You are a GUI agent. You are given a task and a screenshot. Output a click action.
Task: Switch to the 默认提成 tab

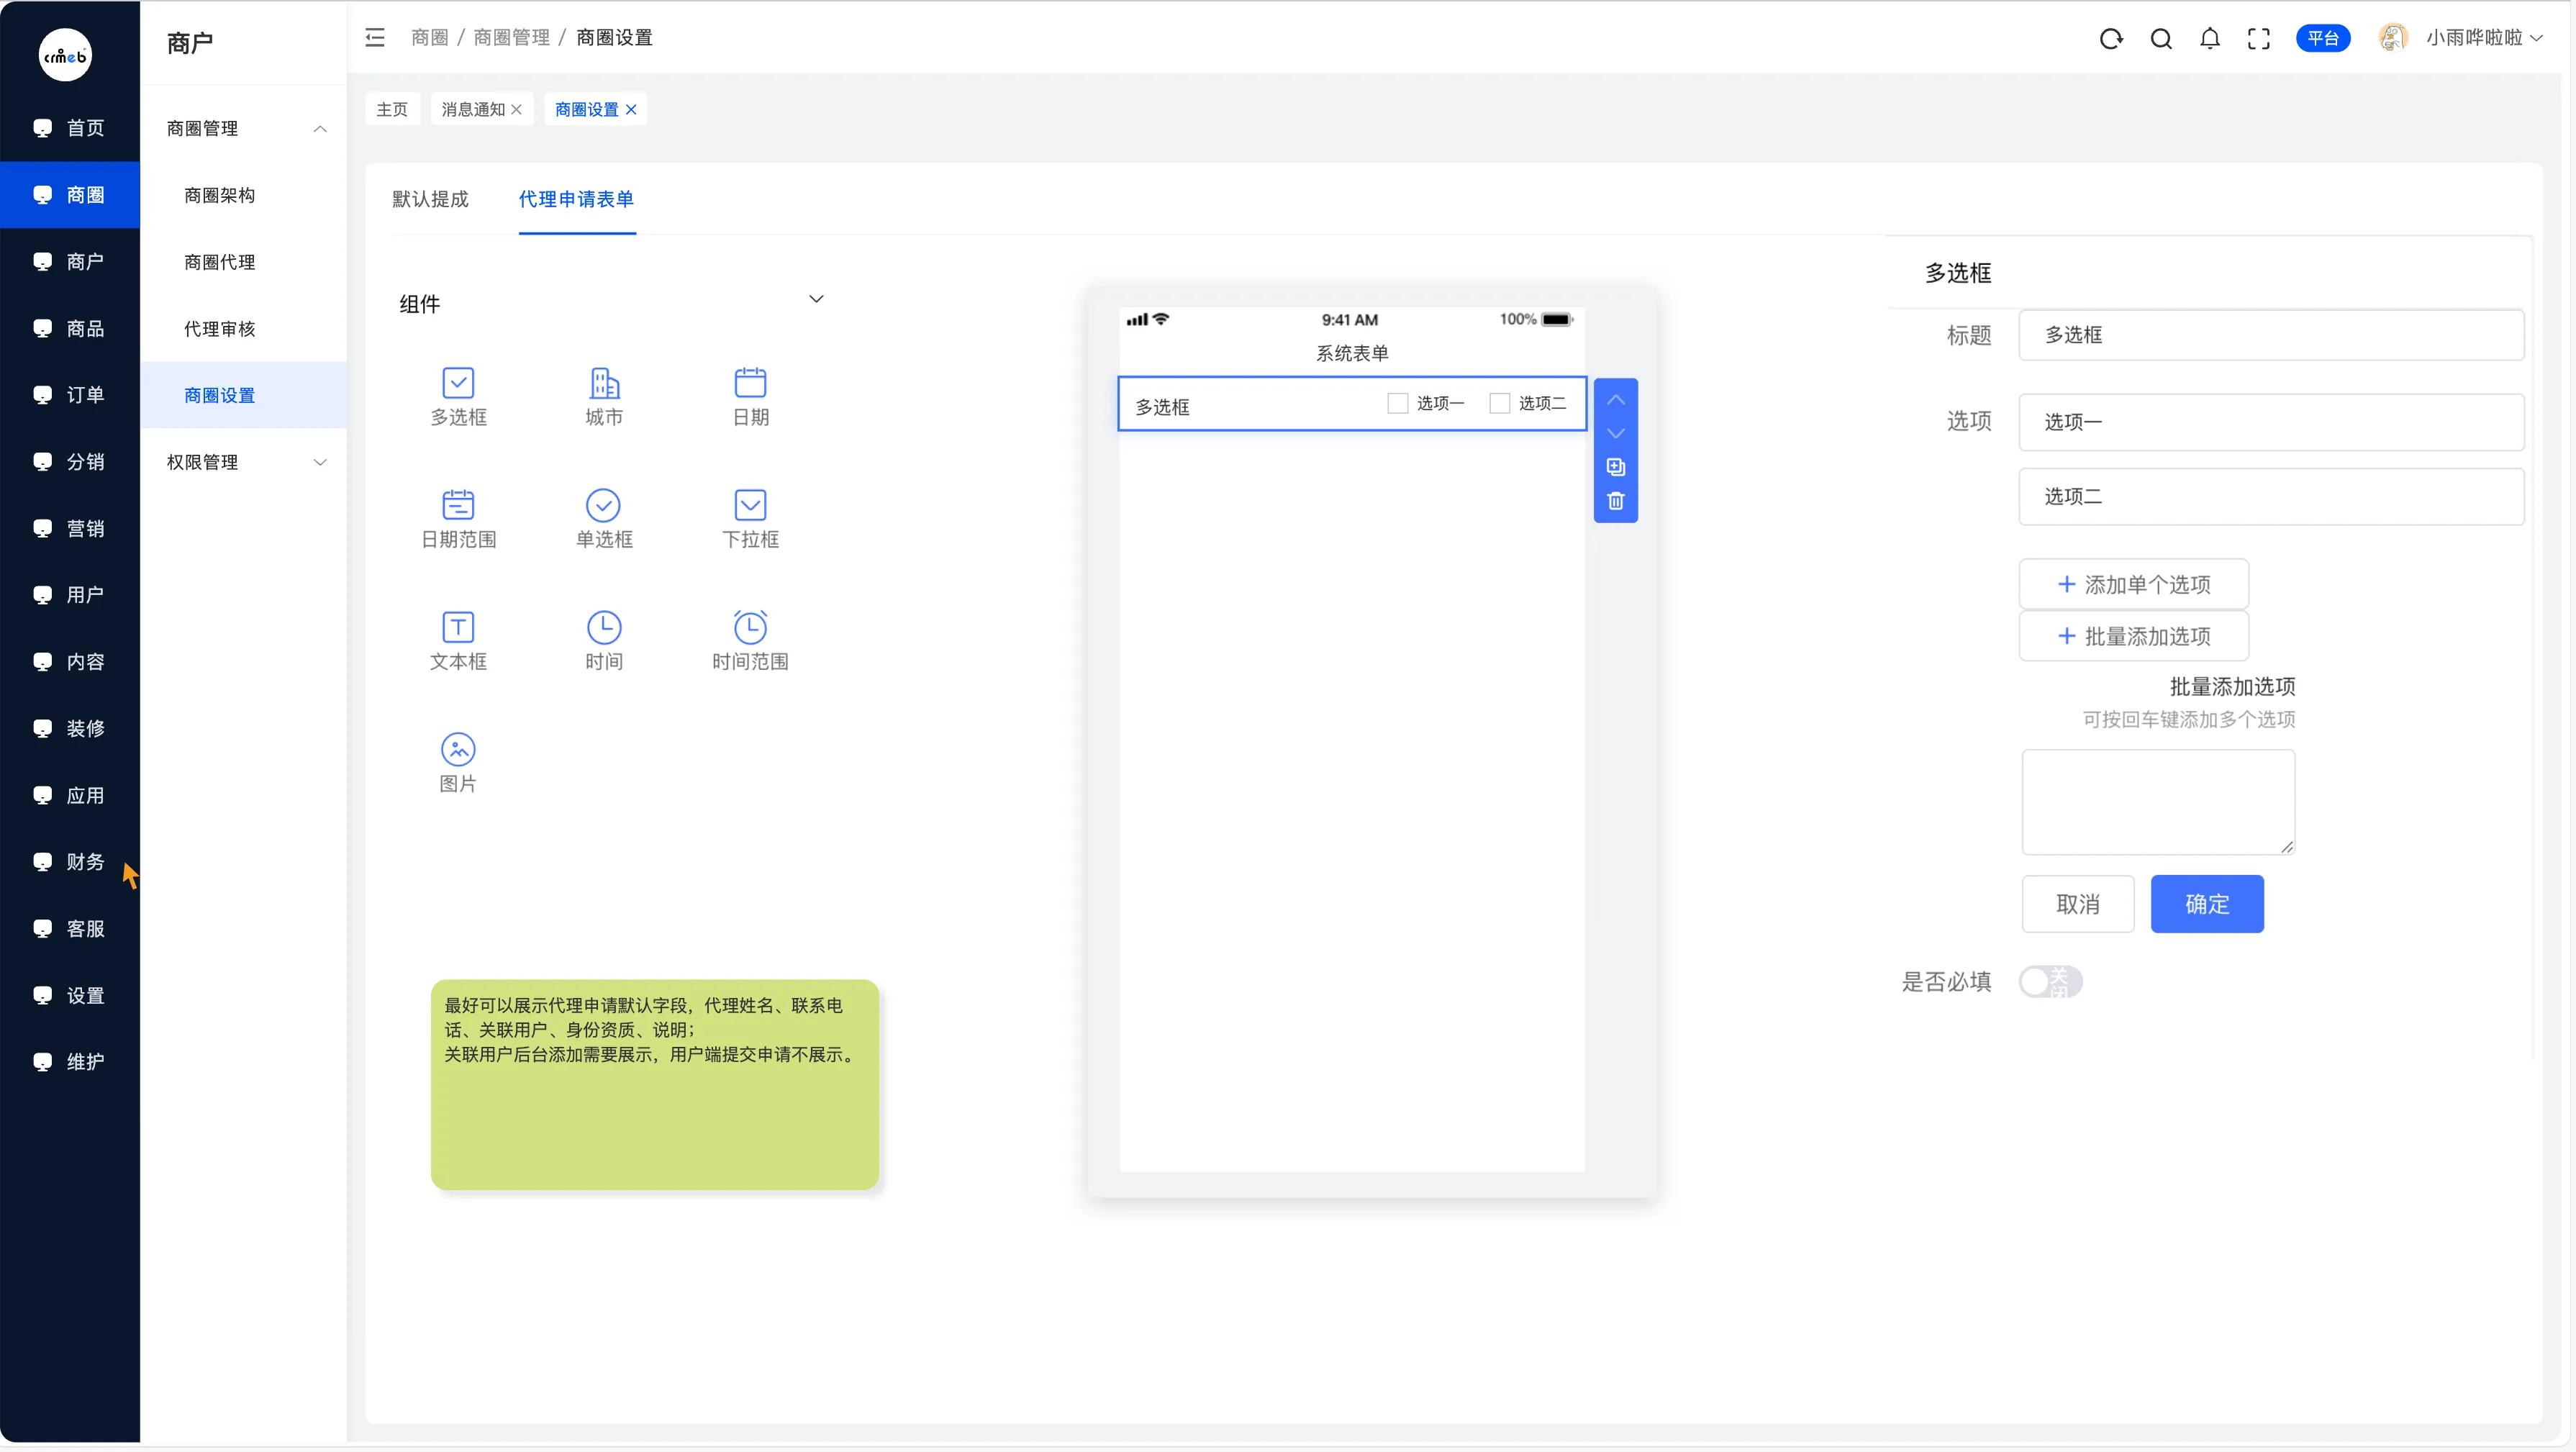(x=430, y=199)
